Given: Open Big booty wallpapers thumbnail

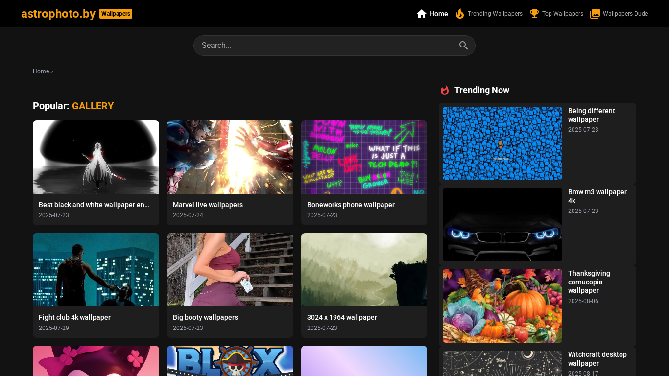Looking at the screenshot, I should [x=230, y=270].
